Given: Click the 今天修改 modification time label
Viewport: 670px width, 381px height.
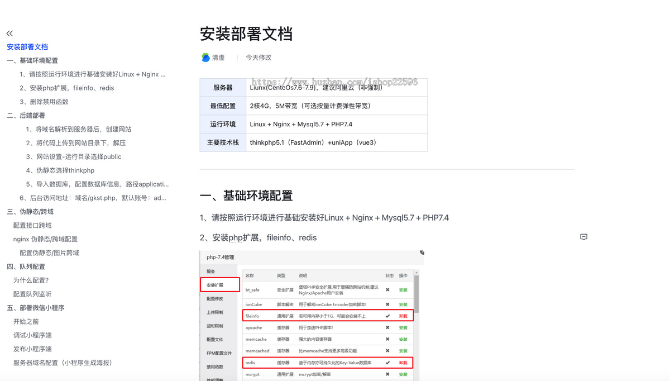Looking at the screenshot, I should (259, 58).
